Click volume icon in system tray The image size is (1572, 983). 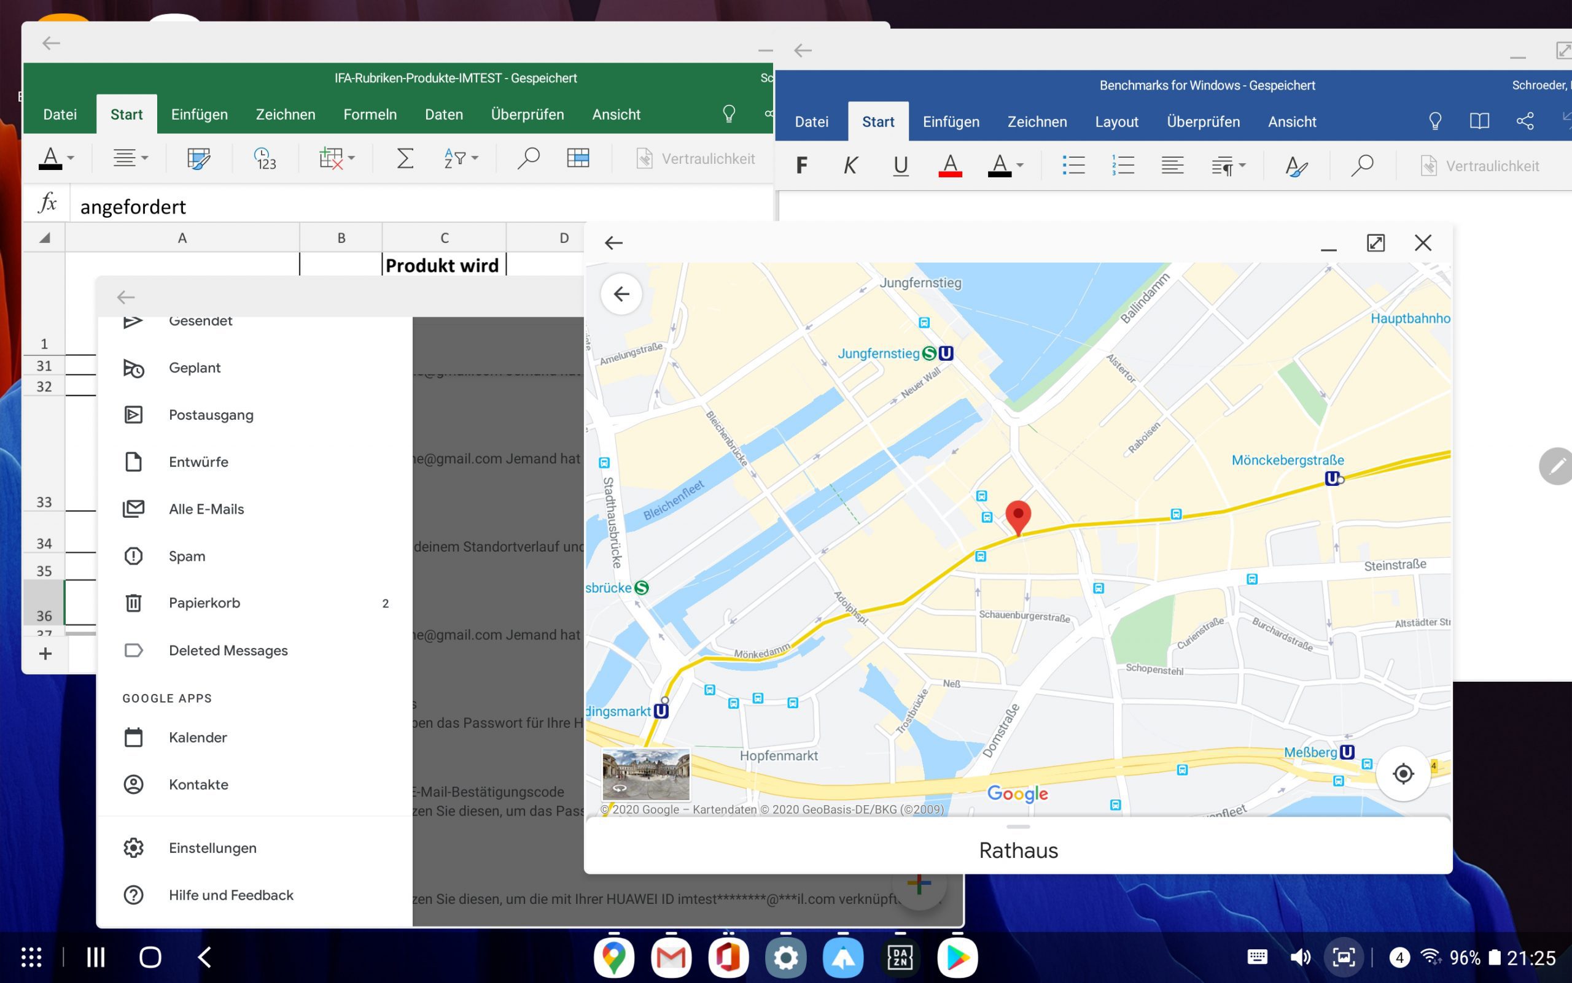click(x=1300, y=957)
